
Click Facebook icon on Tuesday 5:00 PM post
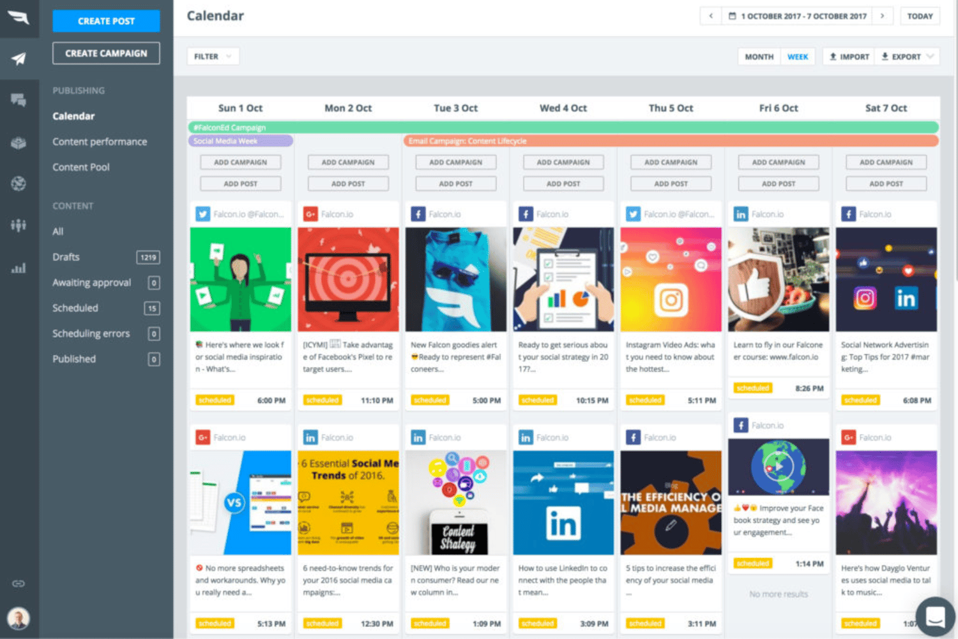[418, 214]
